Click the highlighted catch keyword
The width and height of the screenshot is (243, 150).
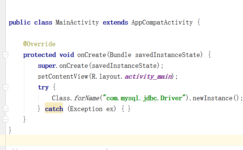click(x=54, y=109)
